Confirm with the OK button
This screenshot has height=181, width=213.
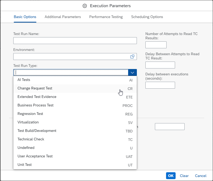[x=171, y=176]
